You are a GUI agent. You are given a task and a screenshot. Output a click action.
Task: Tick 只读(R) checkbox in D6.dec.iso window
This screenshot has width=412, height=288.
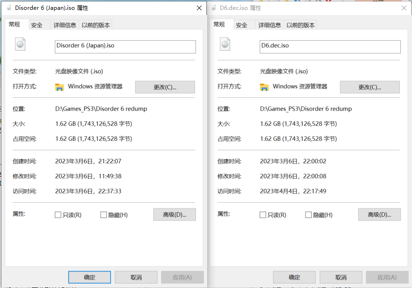pyautogui.click(x=263, y=215)
